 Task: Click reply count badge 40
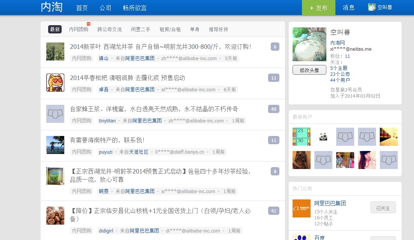pyautogui.click(x=273, y=109)
